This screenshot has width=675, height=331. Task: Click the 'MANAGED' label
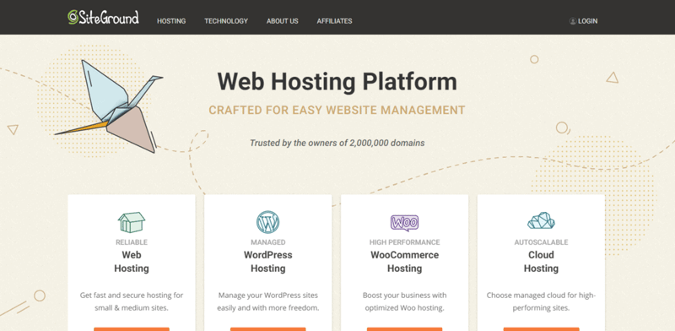267,242
